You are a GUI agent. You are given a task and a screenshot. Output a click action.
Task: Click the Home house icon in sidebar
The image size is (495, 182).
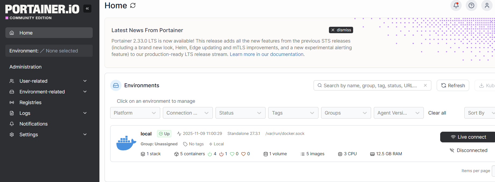click(x=12, y=33)
